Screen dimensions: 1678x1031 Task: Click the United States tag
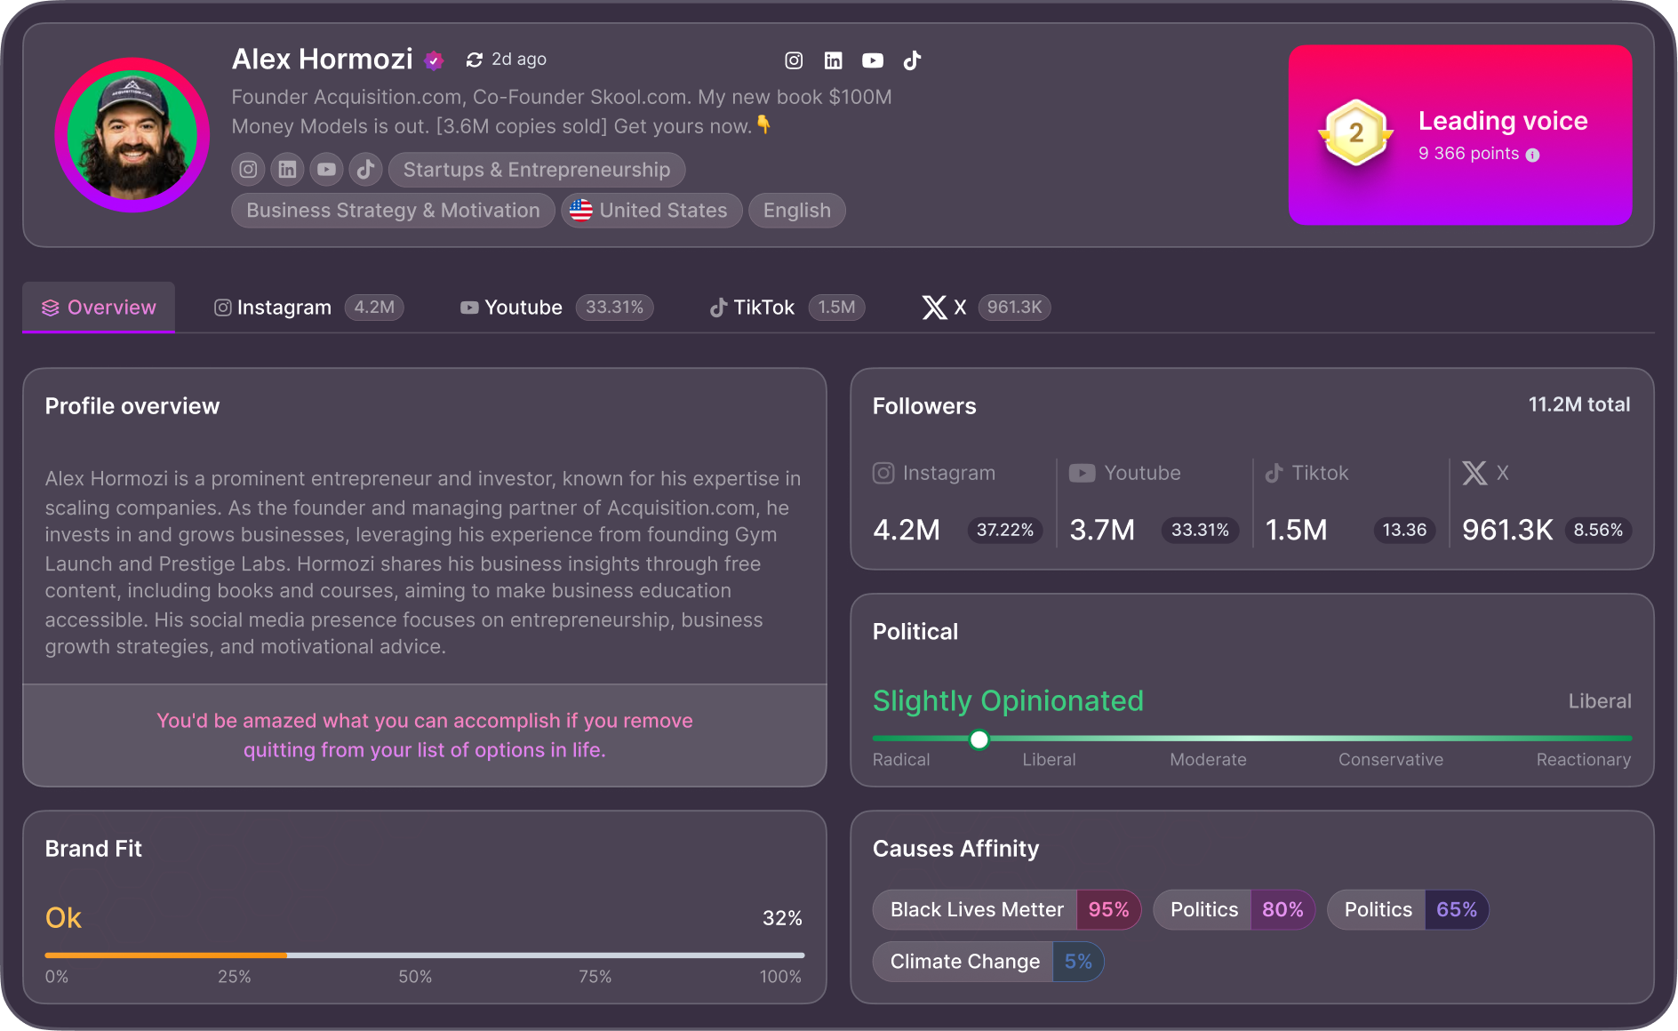(651, 211)
